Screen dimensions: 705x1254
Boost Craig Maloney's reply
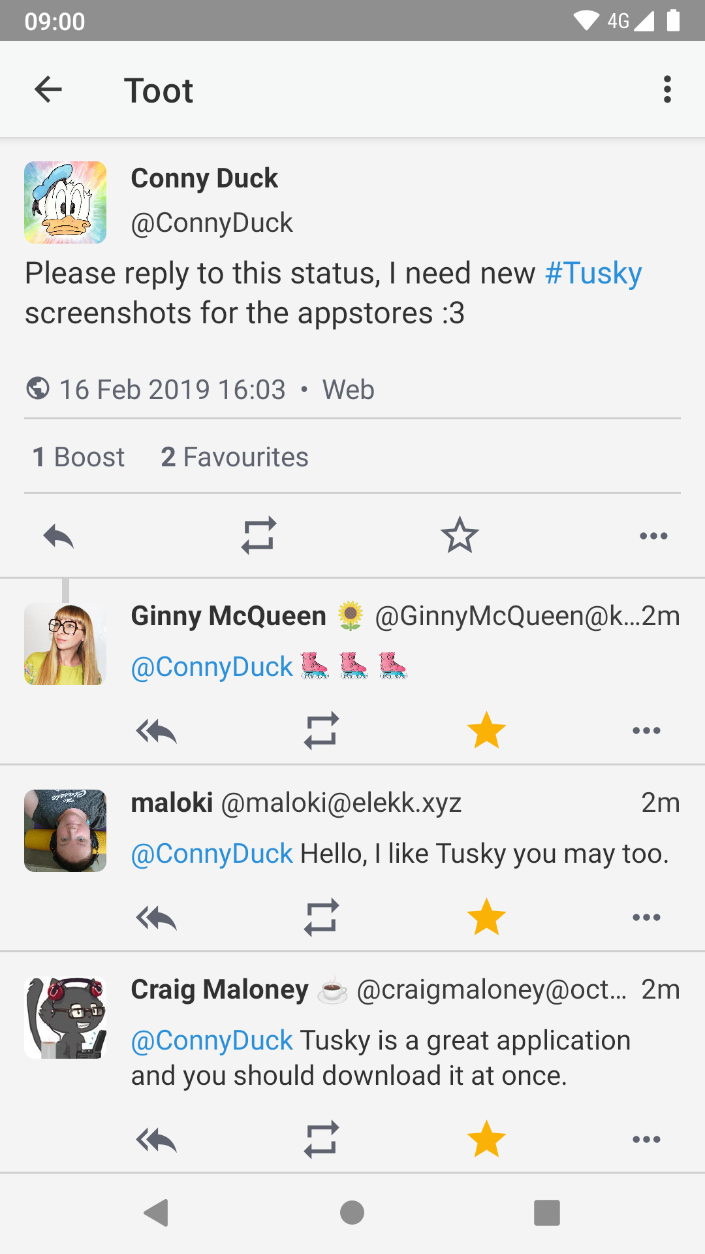(x=321, y=1140)
